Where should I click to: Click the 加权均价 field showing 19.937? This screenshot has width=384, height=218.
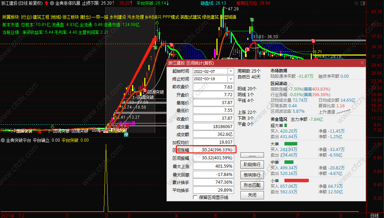pyautogui.click(x=213, y=142)
